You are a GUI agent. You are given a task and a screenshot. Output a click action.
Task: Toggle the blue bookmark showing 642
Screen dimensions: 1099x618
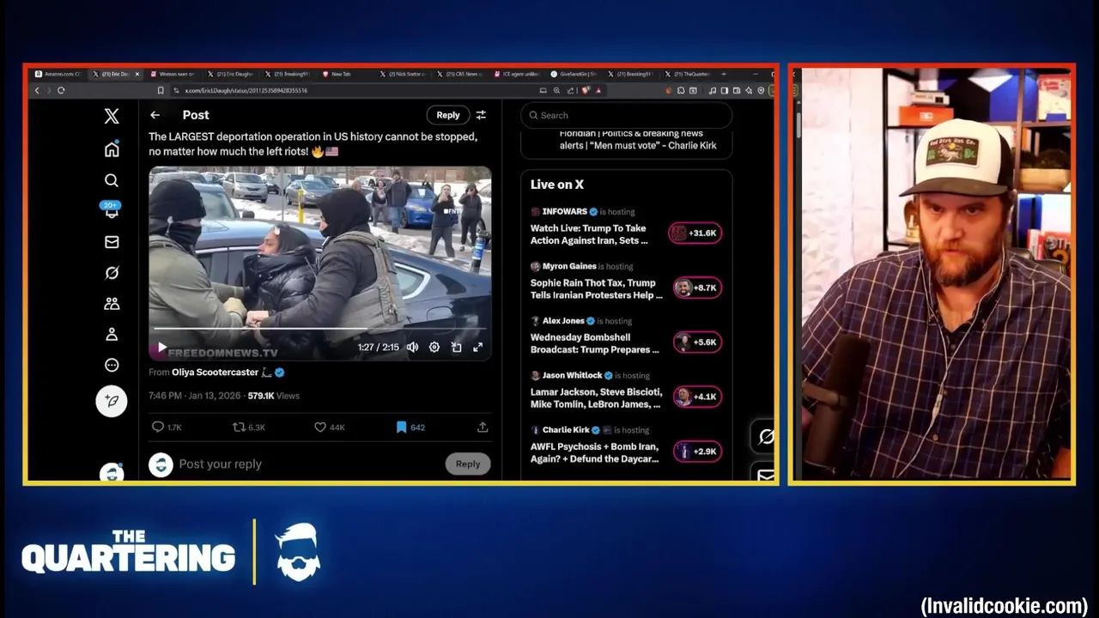[410, 427]
